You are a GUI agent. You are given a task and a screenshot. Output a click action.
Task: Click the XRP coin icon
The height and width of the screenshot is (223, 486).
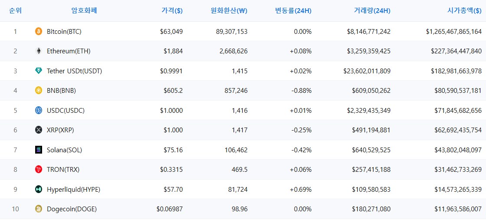click(x=39, y=130)
